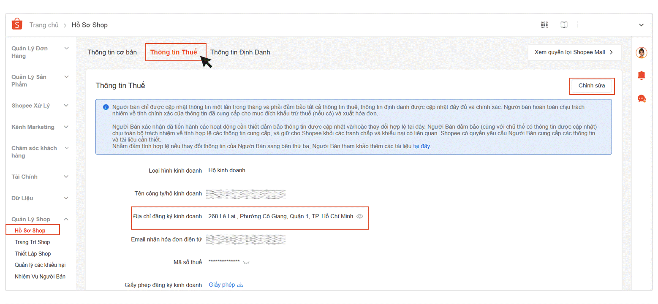The width and height of the screenshot is (658, 304).
Task: Open the chat bubble icon
Action: coord(641,99)
